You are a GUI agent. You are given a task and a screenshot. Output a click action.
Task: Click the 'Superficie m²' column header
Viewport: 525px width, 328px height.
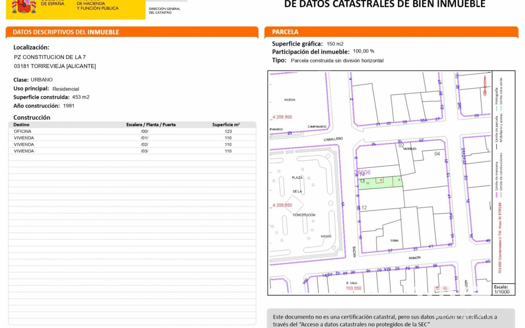(x=226, y=125)
